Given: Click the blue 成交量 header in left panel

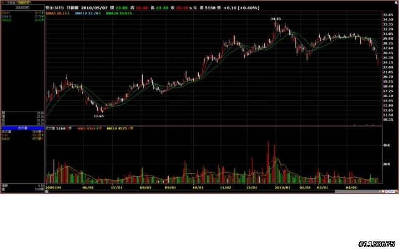Looking at the screenshot, I should tap(22, 128).
